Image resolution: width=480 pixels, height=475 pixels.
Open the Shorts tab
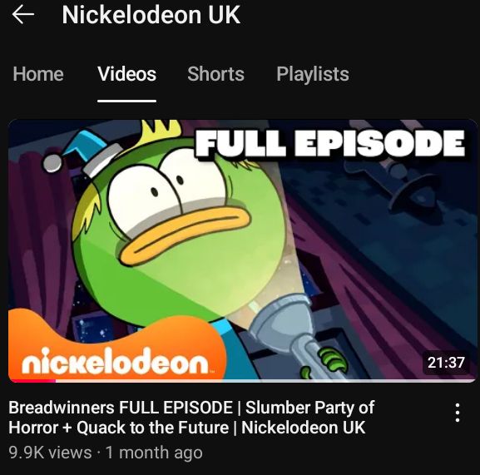point(215,74)
